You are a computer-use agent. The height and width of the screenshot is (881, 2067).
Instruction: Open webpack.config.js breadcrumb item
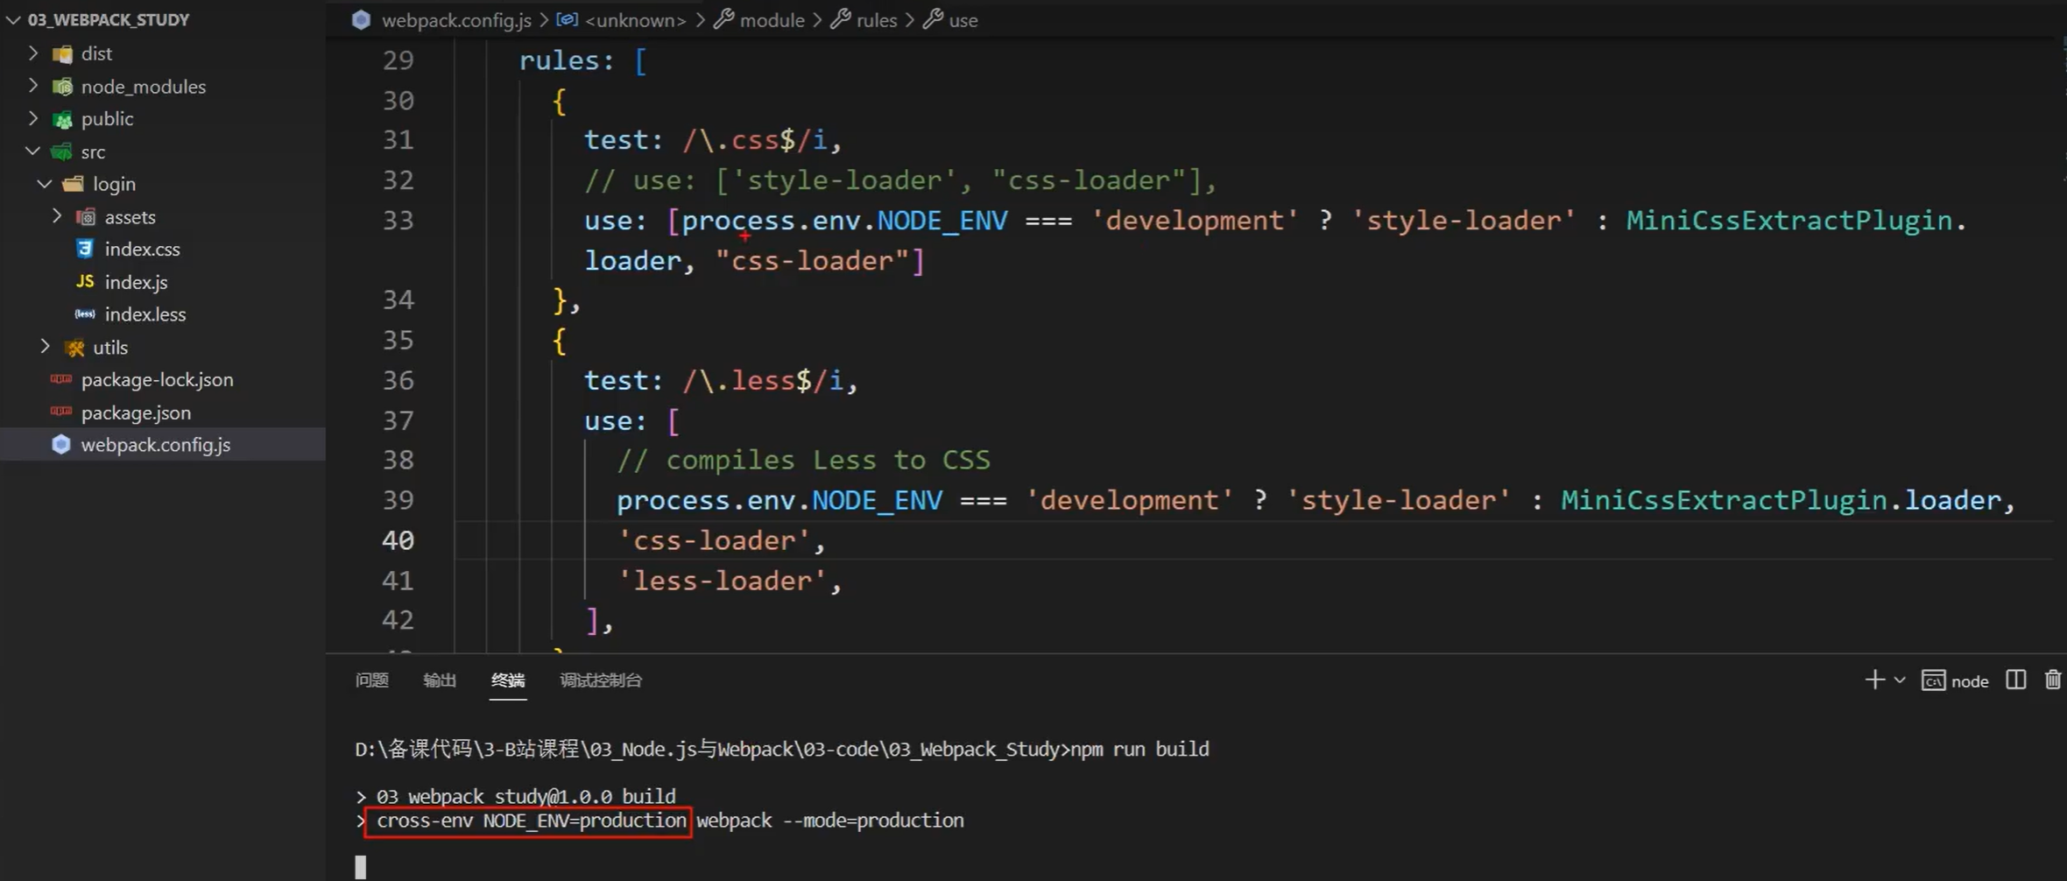coord(456,20)
